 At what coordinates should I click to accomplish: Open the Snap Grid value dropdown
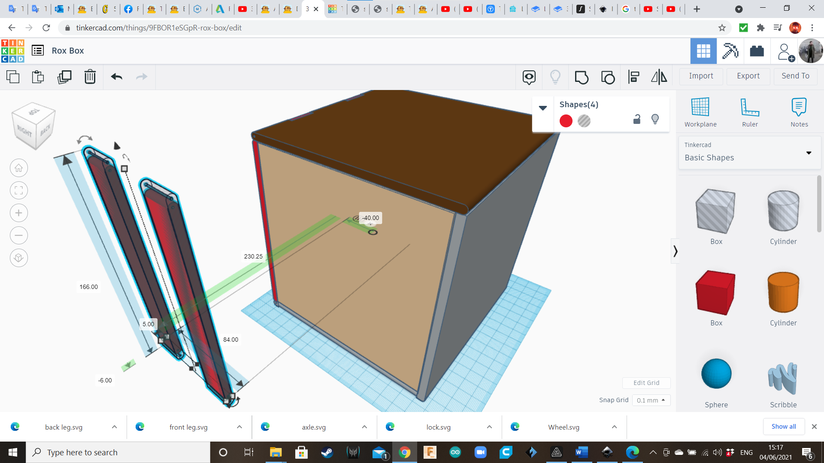pyautogui.click(x=651, y=400)
